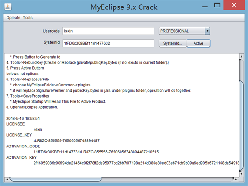The height and width of the screenshot is (186, 248).
Task: Close the MyEclipse 9.x Crack window
Action: [x=234, y=5]
